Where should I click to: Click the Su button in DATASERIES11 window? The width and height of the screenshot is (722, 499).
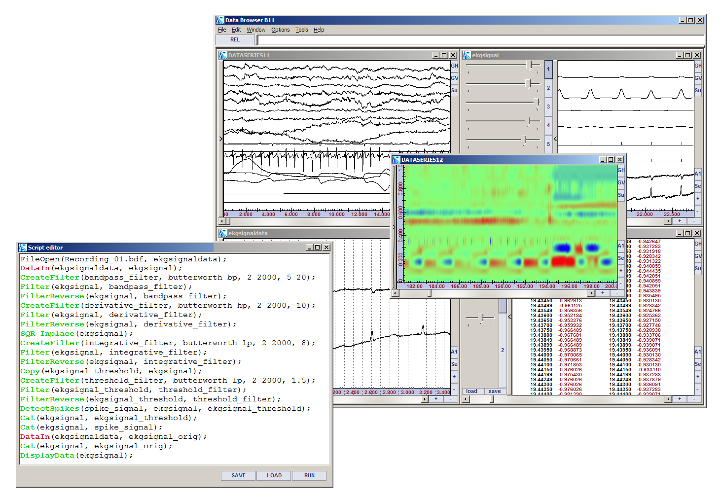[454, 90]
